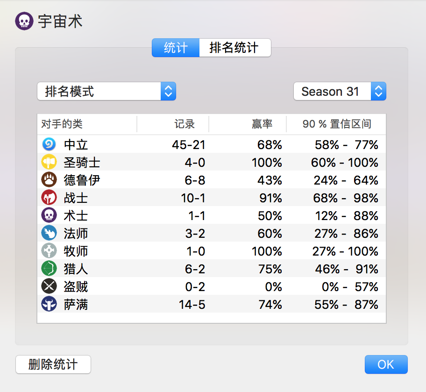Viewport: 426px width, 392px height.
Task: Click the Priest (牧师) cross icon
Action: coord(49,250)
